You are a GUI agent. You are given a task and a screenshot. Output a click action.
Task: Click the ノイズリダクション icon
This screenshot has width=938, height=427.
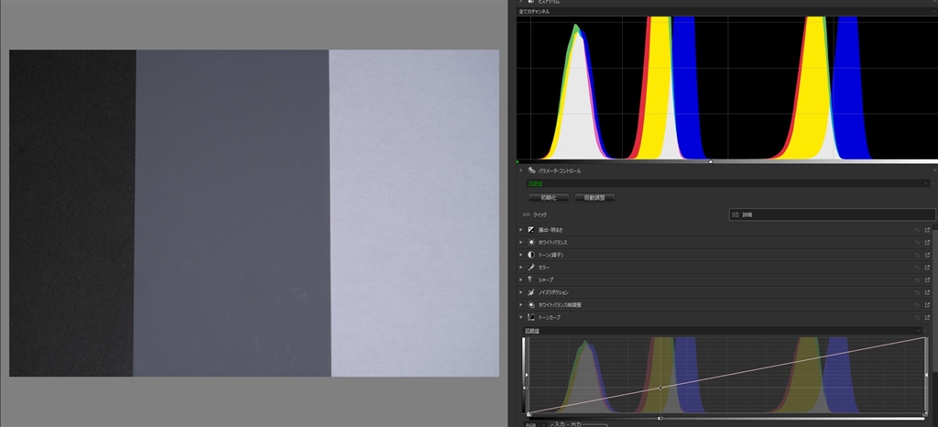[531, 292]
